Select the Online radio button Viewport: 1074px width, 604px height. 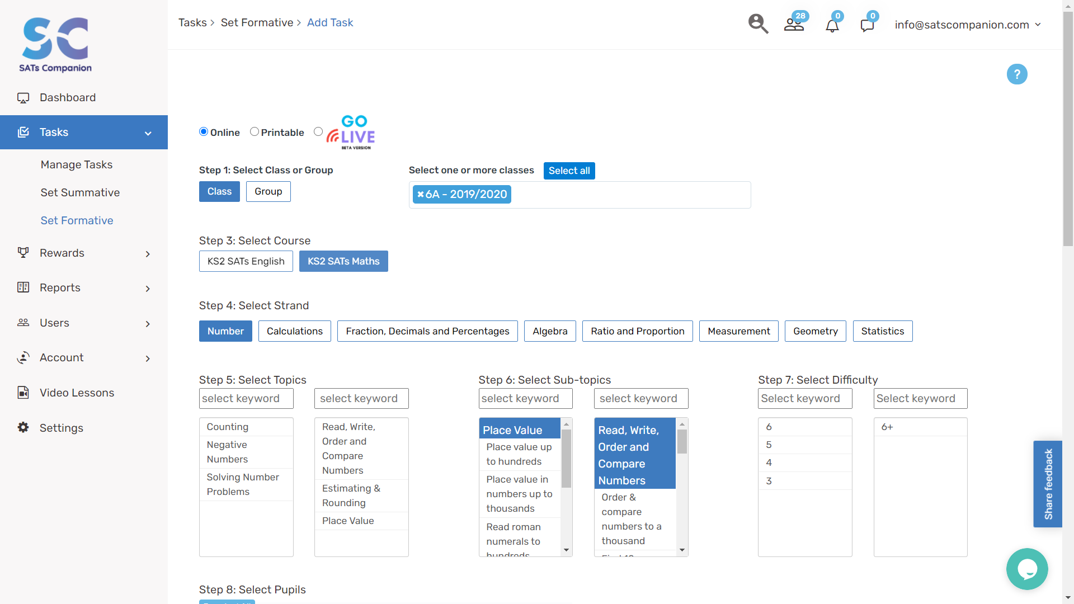(x=204, y=131)
